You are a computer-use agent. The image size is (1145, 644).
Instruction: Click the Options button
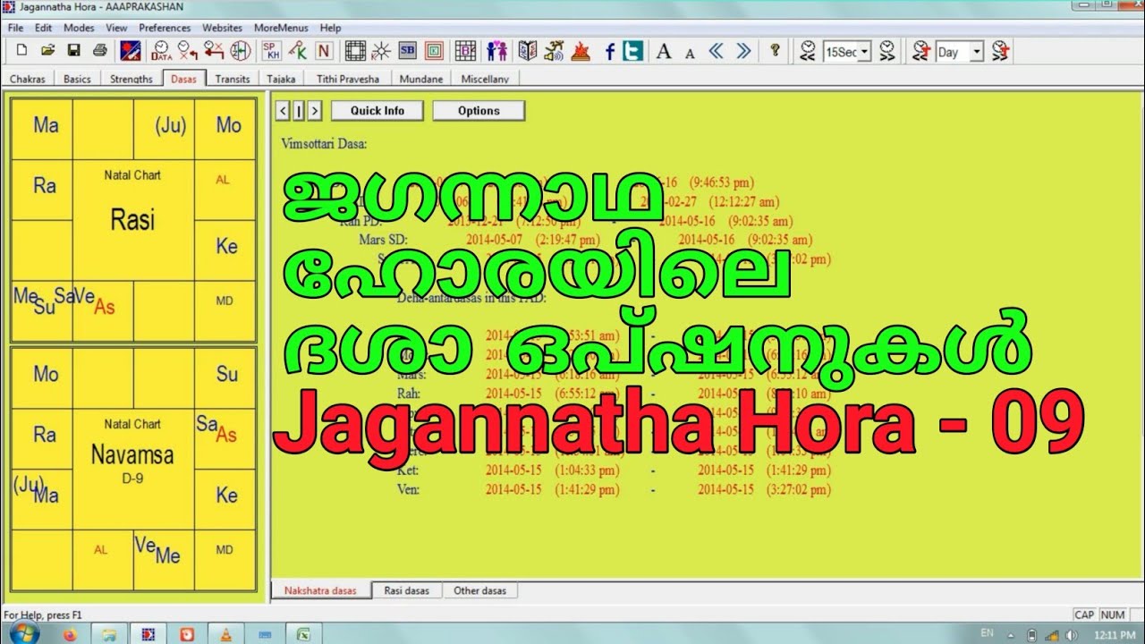tap(479, 111)
